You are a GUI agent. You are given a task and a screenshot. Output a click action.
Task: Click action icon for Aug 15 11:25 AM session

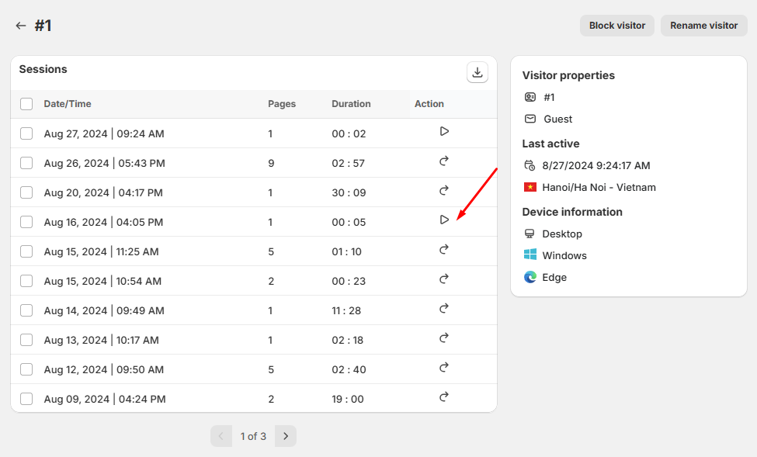444,250
